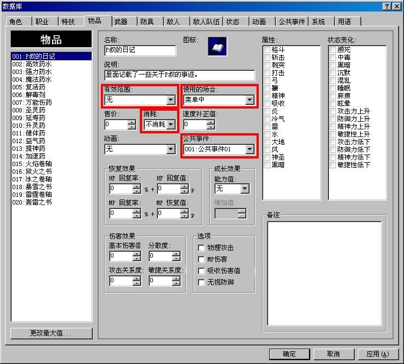The height and width of the screenshot is (364, 404).
Task: Select item 015:火焰卷轴
Action: (x=52, y=164)
